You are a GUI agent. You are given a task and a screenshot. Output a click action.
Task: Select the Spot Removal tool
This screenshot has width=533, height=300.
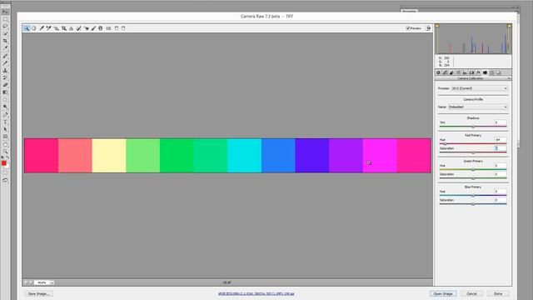point(79,28)
